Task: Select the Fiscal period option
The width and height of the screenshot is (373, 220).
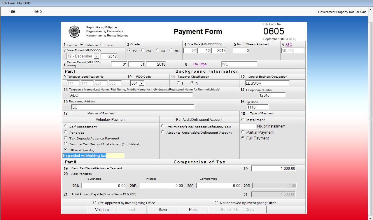Action: [102, 44]
